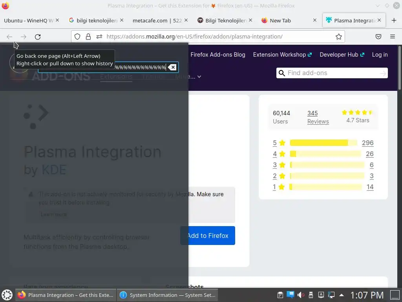Viewport: 402px width, 302px height.
Task: Open the Developer Hub link
Action: 342,55
